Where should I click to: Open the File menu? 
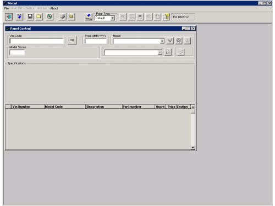tap(7, 8)
